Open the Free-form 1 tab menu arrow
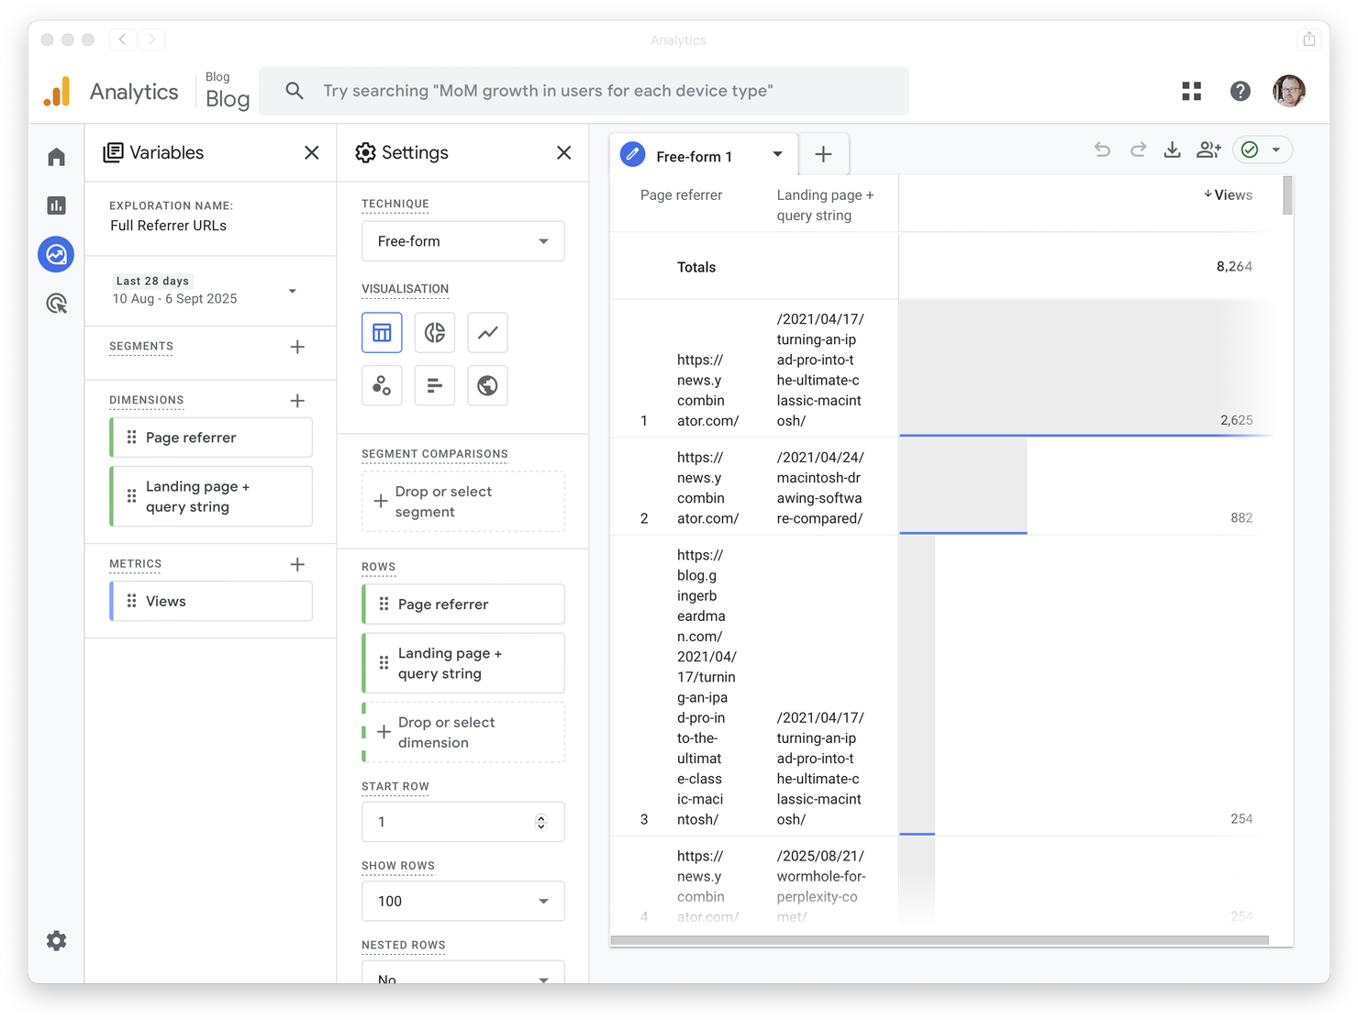 pos(777,154)
